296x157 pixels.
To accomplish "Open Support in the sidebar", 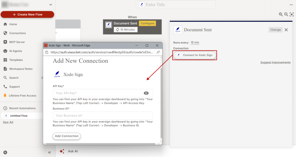I will (x=14, y=87).
